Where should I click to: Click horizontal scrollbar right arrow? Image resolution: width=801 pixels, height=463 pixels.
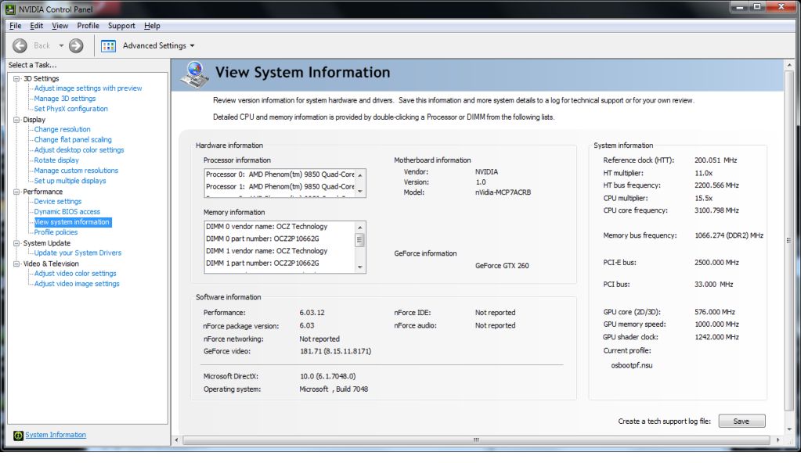(778, 440)
